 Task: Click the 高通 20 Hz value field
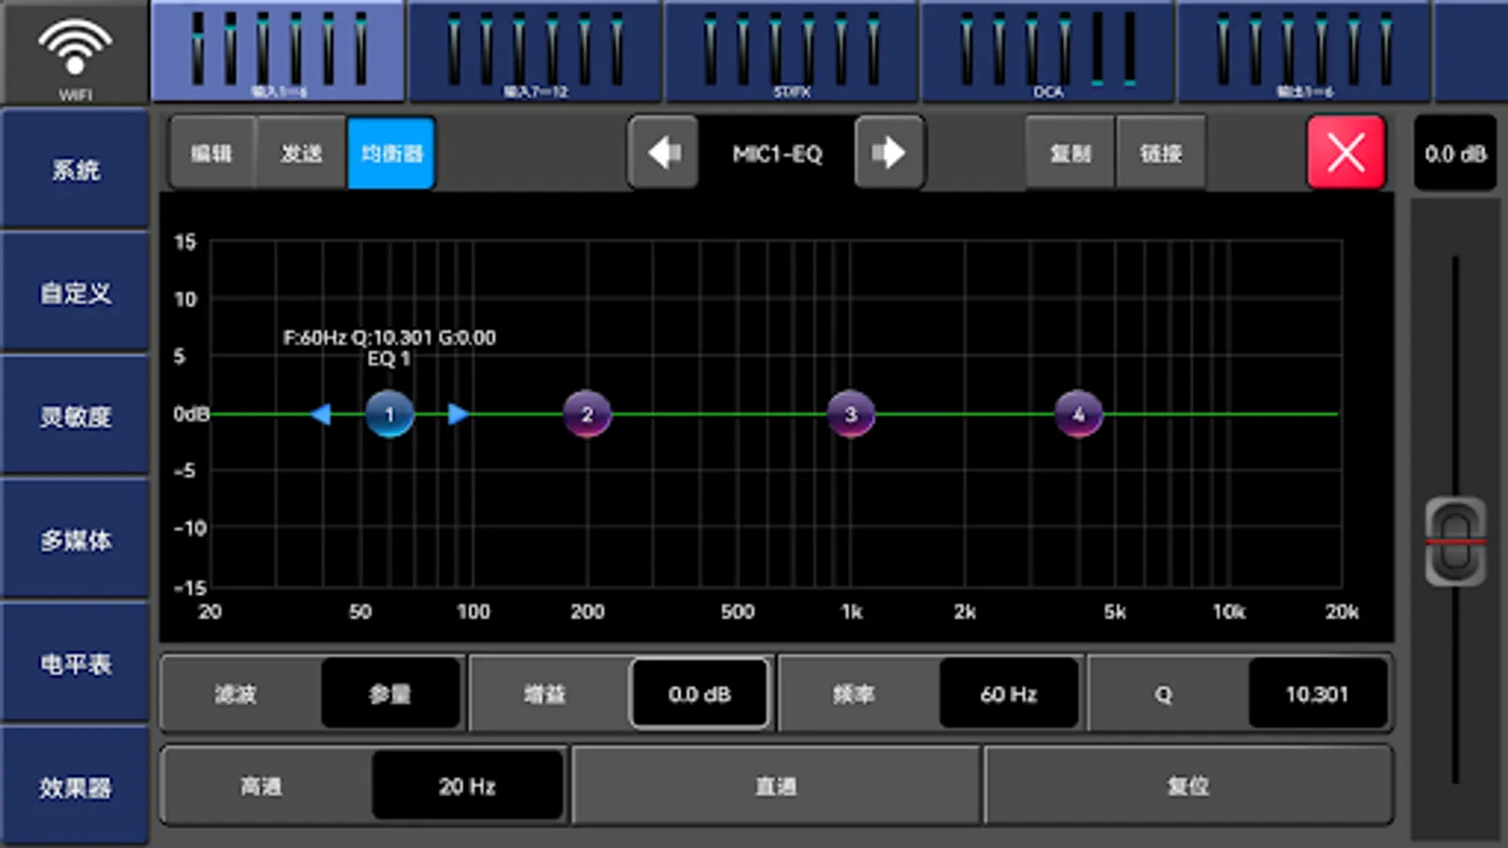tap(467, 786)
